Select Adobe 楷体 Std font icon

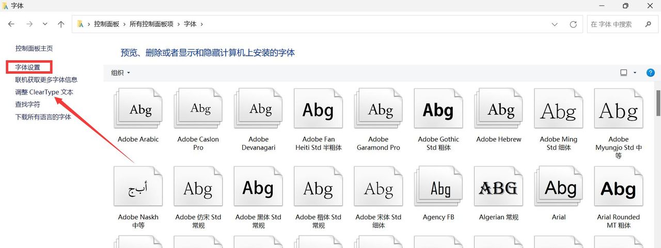coord(318,187)
